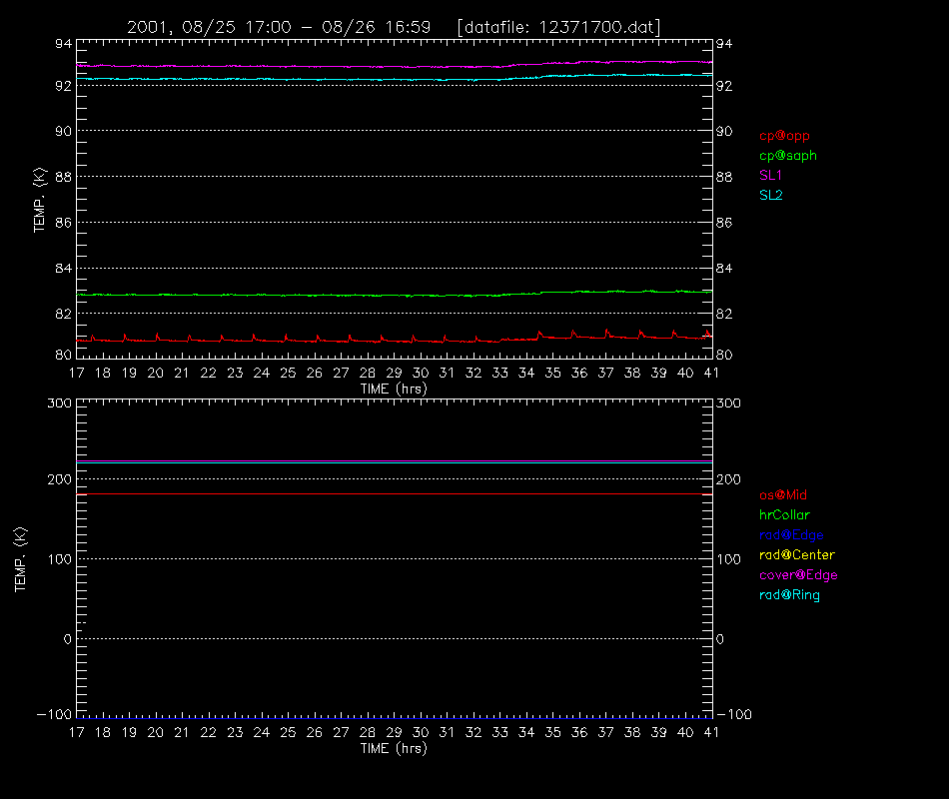This screenshot has width=949, height=799.
Task: Click the red os@Mid line in bottom chart
Action: pos(394,494)
